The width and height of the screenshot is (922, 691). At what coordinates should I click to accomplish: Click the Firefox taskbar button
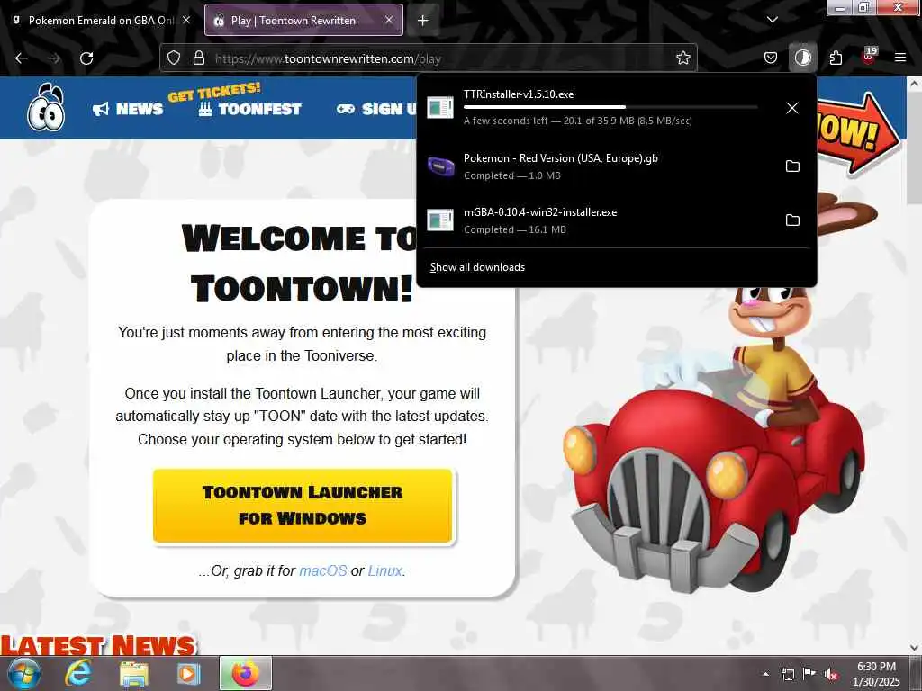point(246,673)
